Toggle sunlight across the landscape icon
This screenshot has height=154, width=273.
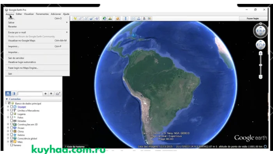coord(110,18)
